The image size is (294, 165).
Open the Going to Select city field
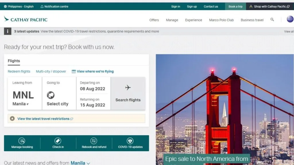(59, 93)
